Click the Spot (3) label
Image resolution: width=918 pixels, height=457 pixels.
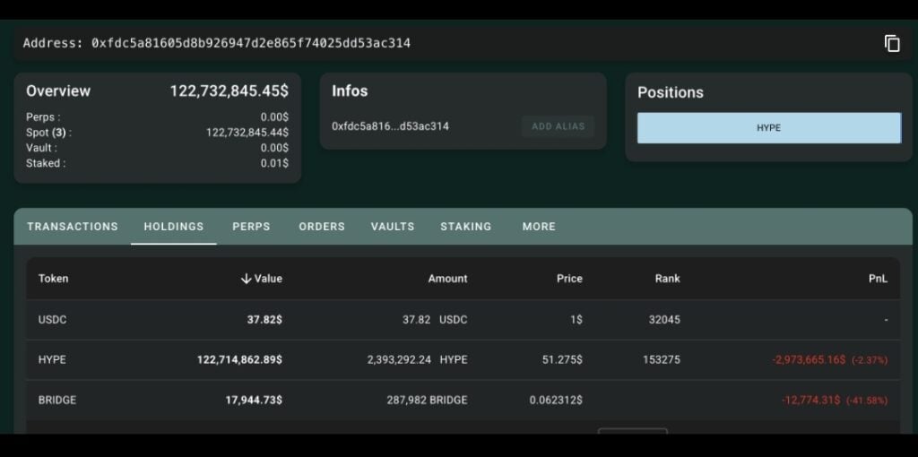(48, 133)
